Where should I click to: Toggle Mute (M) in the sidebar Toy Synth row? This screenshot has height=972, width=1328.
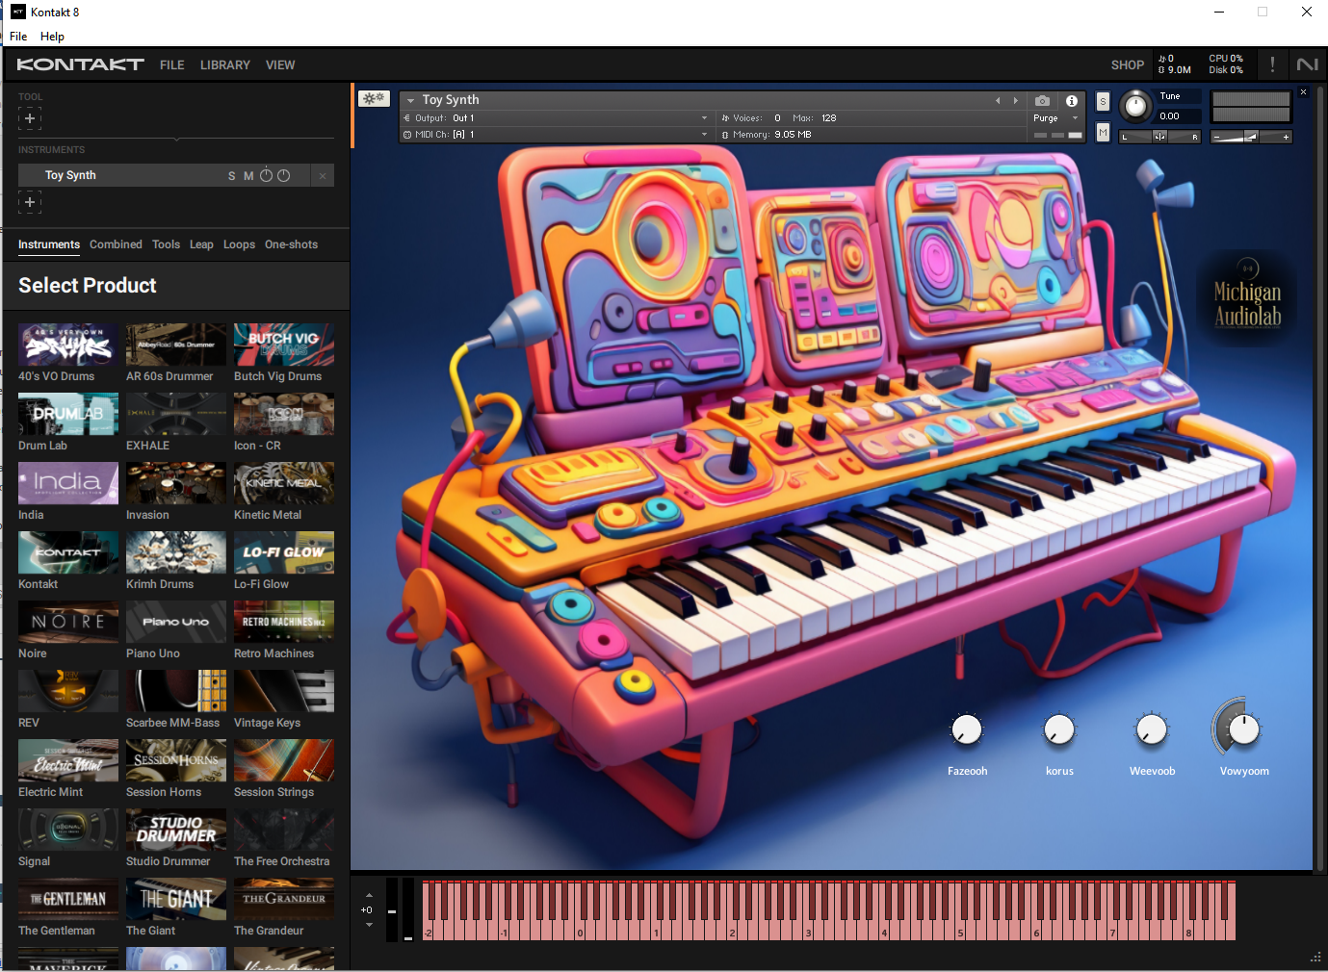pos(248,176)
